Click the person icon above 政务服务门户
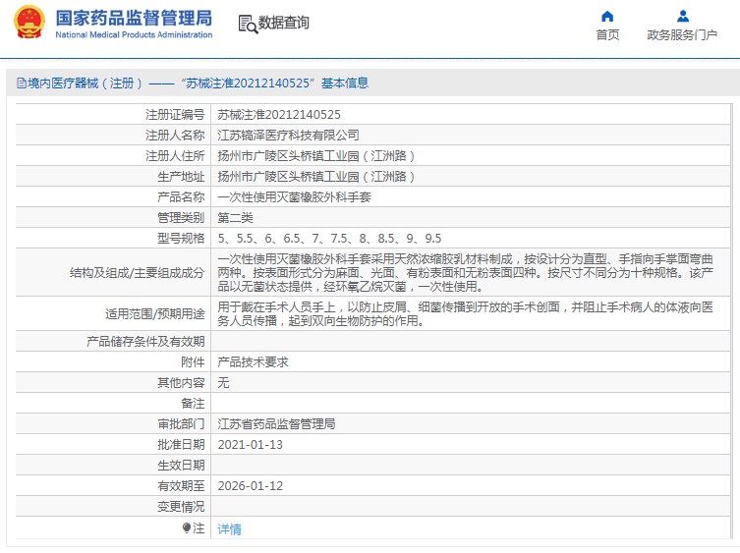740x553 pixels. click(682, 16)
